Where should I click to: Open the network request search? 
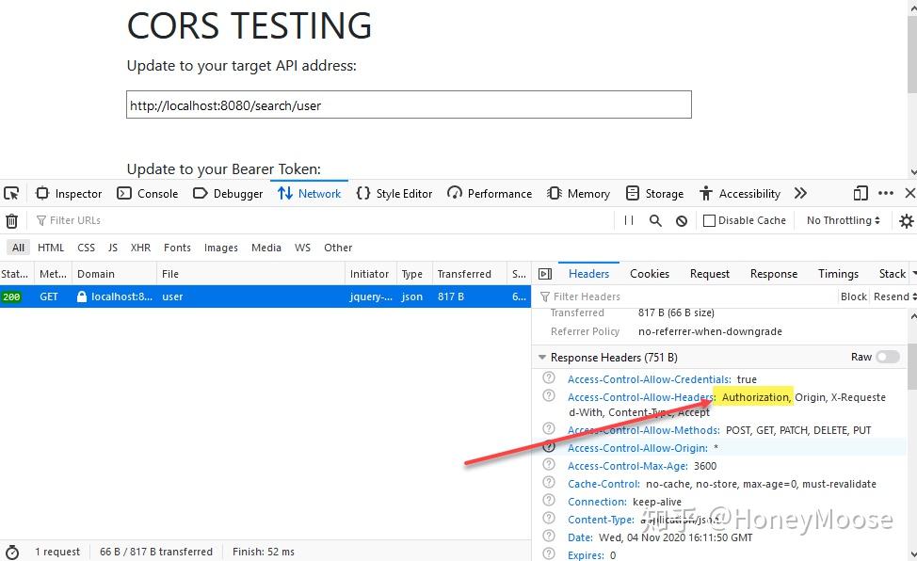(x=653, y=219)
